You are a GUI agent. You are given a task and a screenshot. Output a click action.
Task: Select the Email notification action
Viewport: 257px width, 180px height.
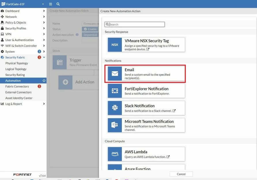pyautogui.click(x=146, y=74)
